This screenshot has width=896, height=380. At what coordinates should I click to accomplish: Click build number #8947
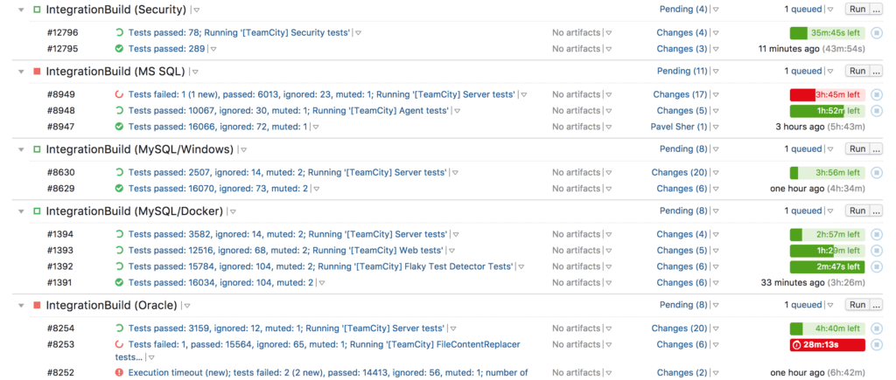coord(60,127)
